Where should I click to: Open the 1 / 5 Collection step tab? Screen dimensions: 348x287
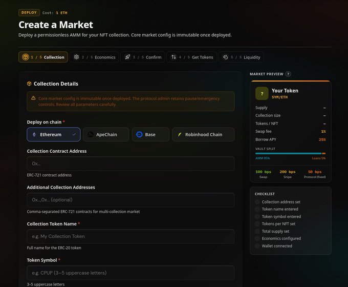point(43,57)
